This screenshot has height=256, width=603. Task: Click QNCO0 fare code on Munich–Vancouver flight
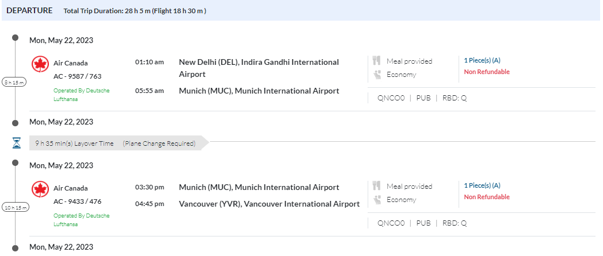[391, 223]
